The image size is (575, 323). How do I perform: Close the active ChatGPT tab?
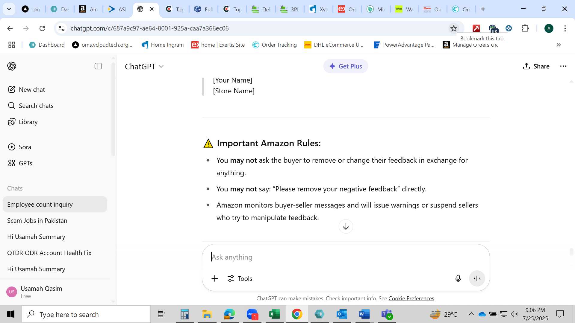click(x=152, y=9)
